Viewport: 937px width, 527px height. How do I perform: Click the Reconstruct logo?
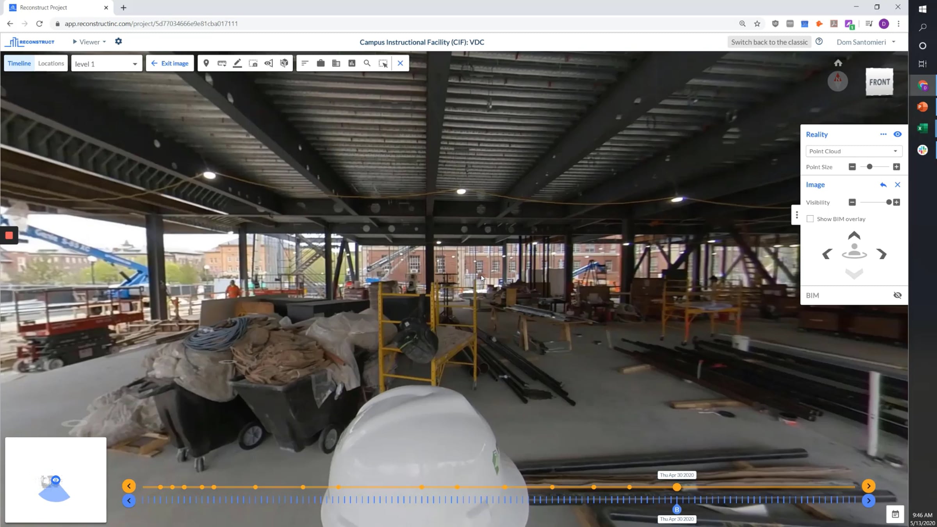click(30, 42)
